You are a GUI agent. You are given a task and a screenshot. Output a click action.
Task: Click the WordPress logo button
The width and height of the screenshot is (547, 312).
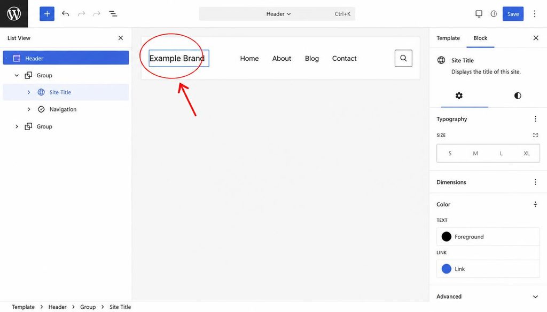coord(14,13)
